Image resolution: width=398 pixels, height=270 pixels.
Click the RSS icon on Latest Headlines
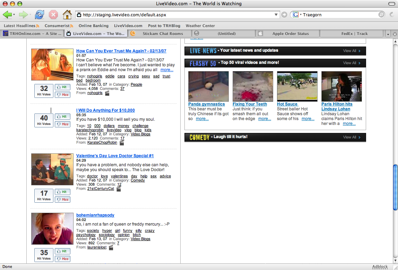pyautogui.click(x=37, y=26)
